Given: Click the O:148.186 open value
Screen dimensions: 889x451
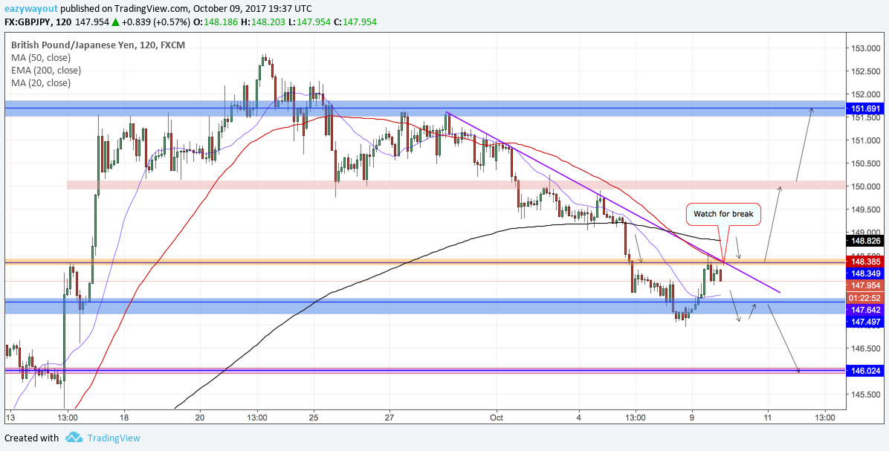Looking at the screenshot, I should (x=216, y=22).
